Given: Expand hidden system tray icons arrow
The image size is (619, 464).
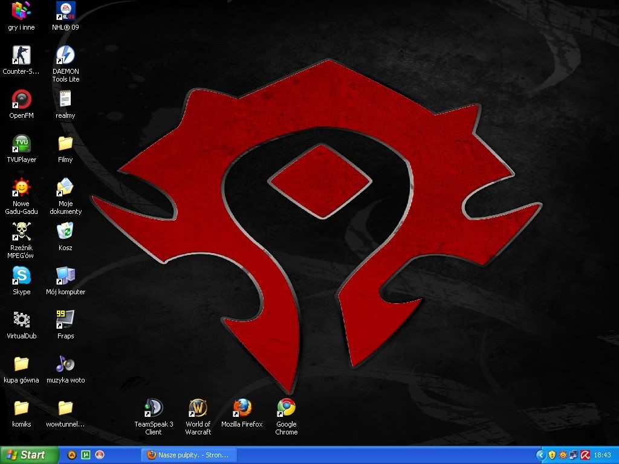Looking at the screenshot, I should pos(541,455).
